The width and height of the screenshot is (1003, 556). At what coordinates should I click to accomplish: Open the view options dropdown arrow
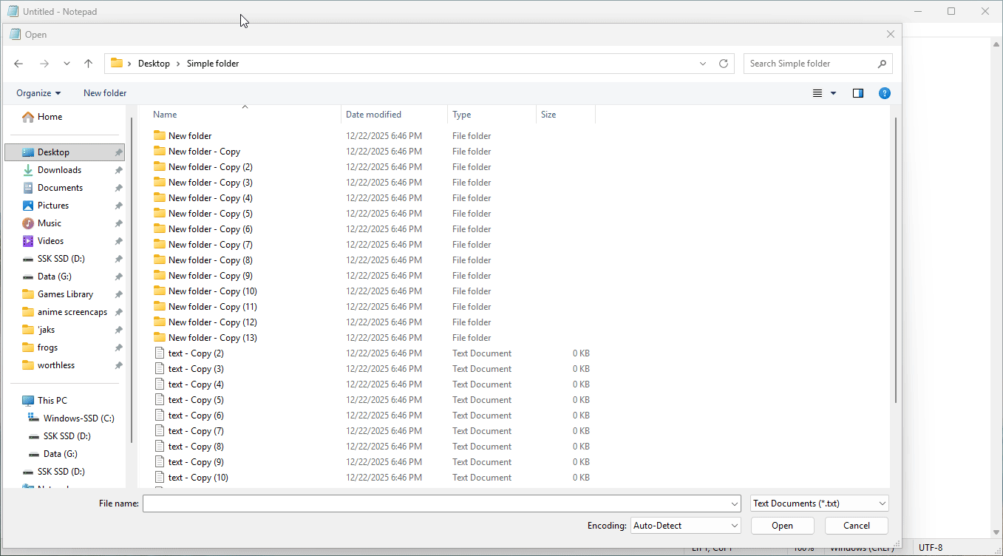[834, 93]
